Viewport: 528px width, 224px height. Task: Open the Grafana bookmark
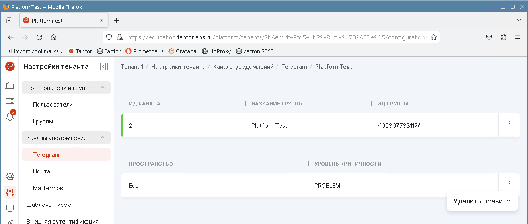point(182,51)
